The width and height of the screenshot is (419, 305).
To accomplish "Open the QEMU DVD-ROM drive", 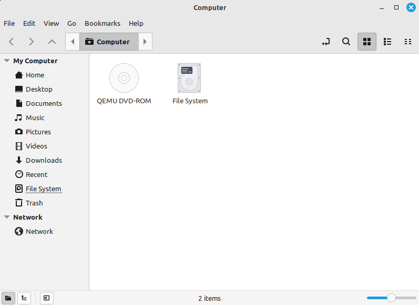I will (124, 78).
